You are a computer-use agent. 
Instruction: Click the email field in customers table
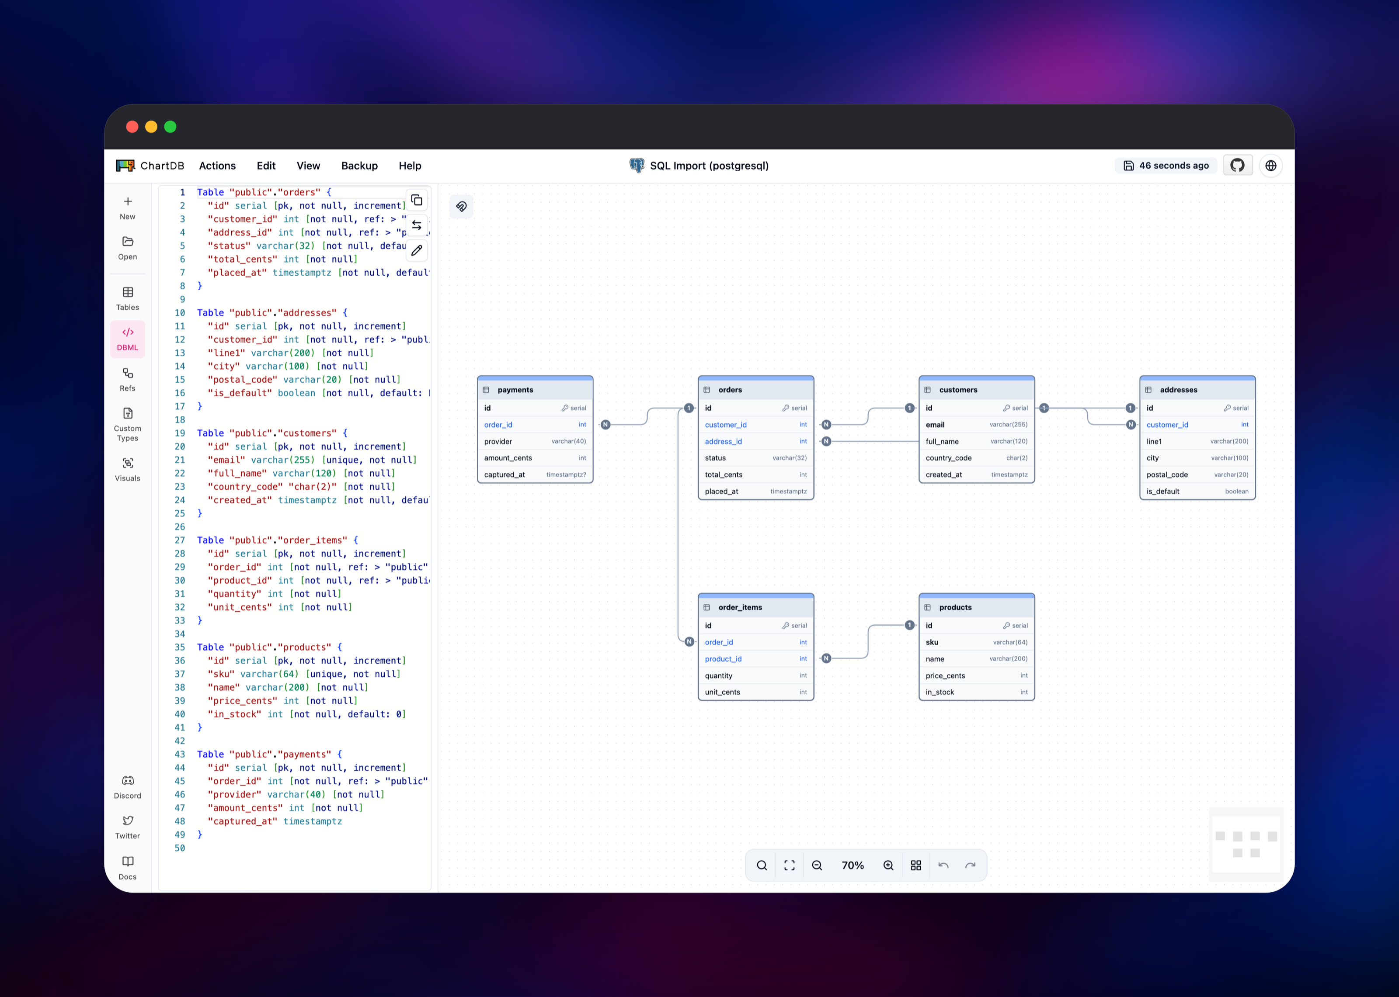tap(977, 424)
